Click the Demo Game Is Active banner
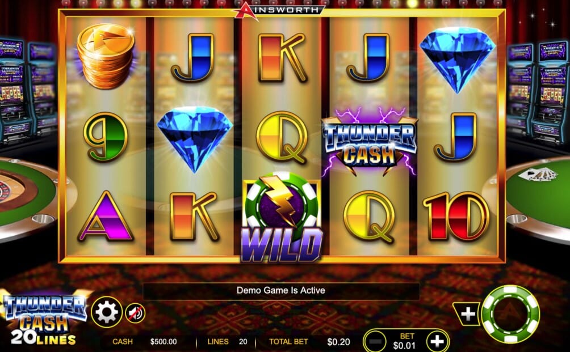570x352 pixels. 281,290
